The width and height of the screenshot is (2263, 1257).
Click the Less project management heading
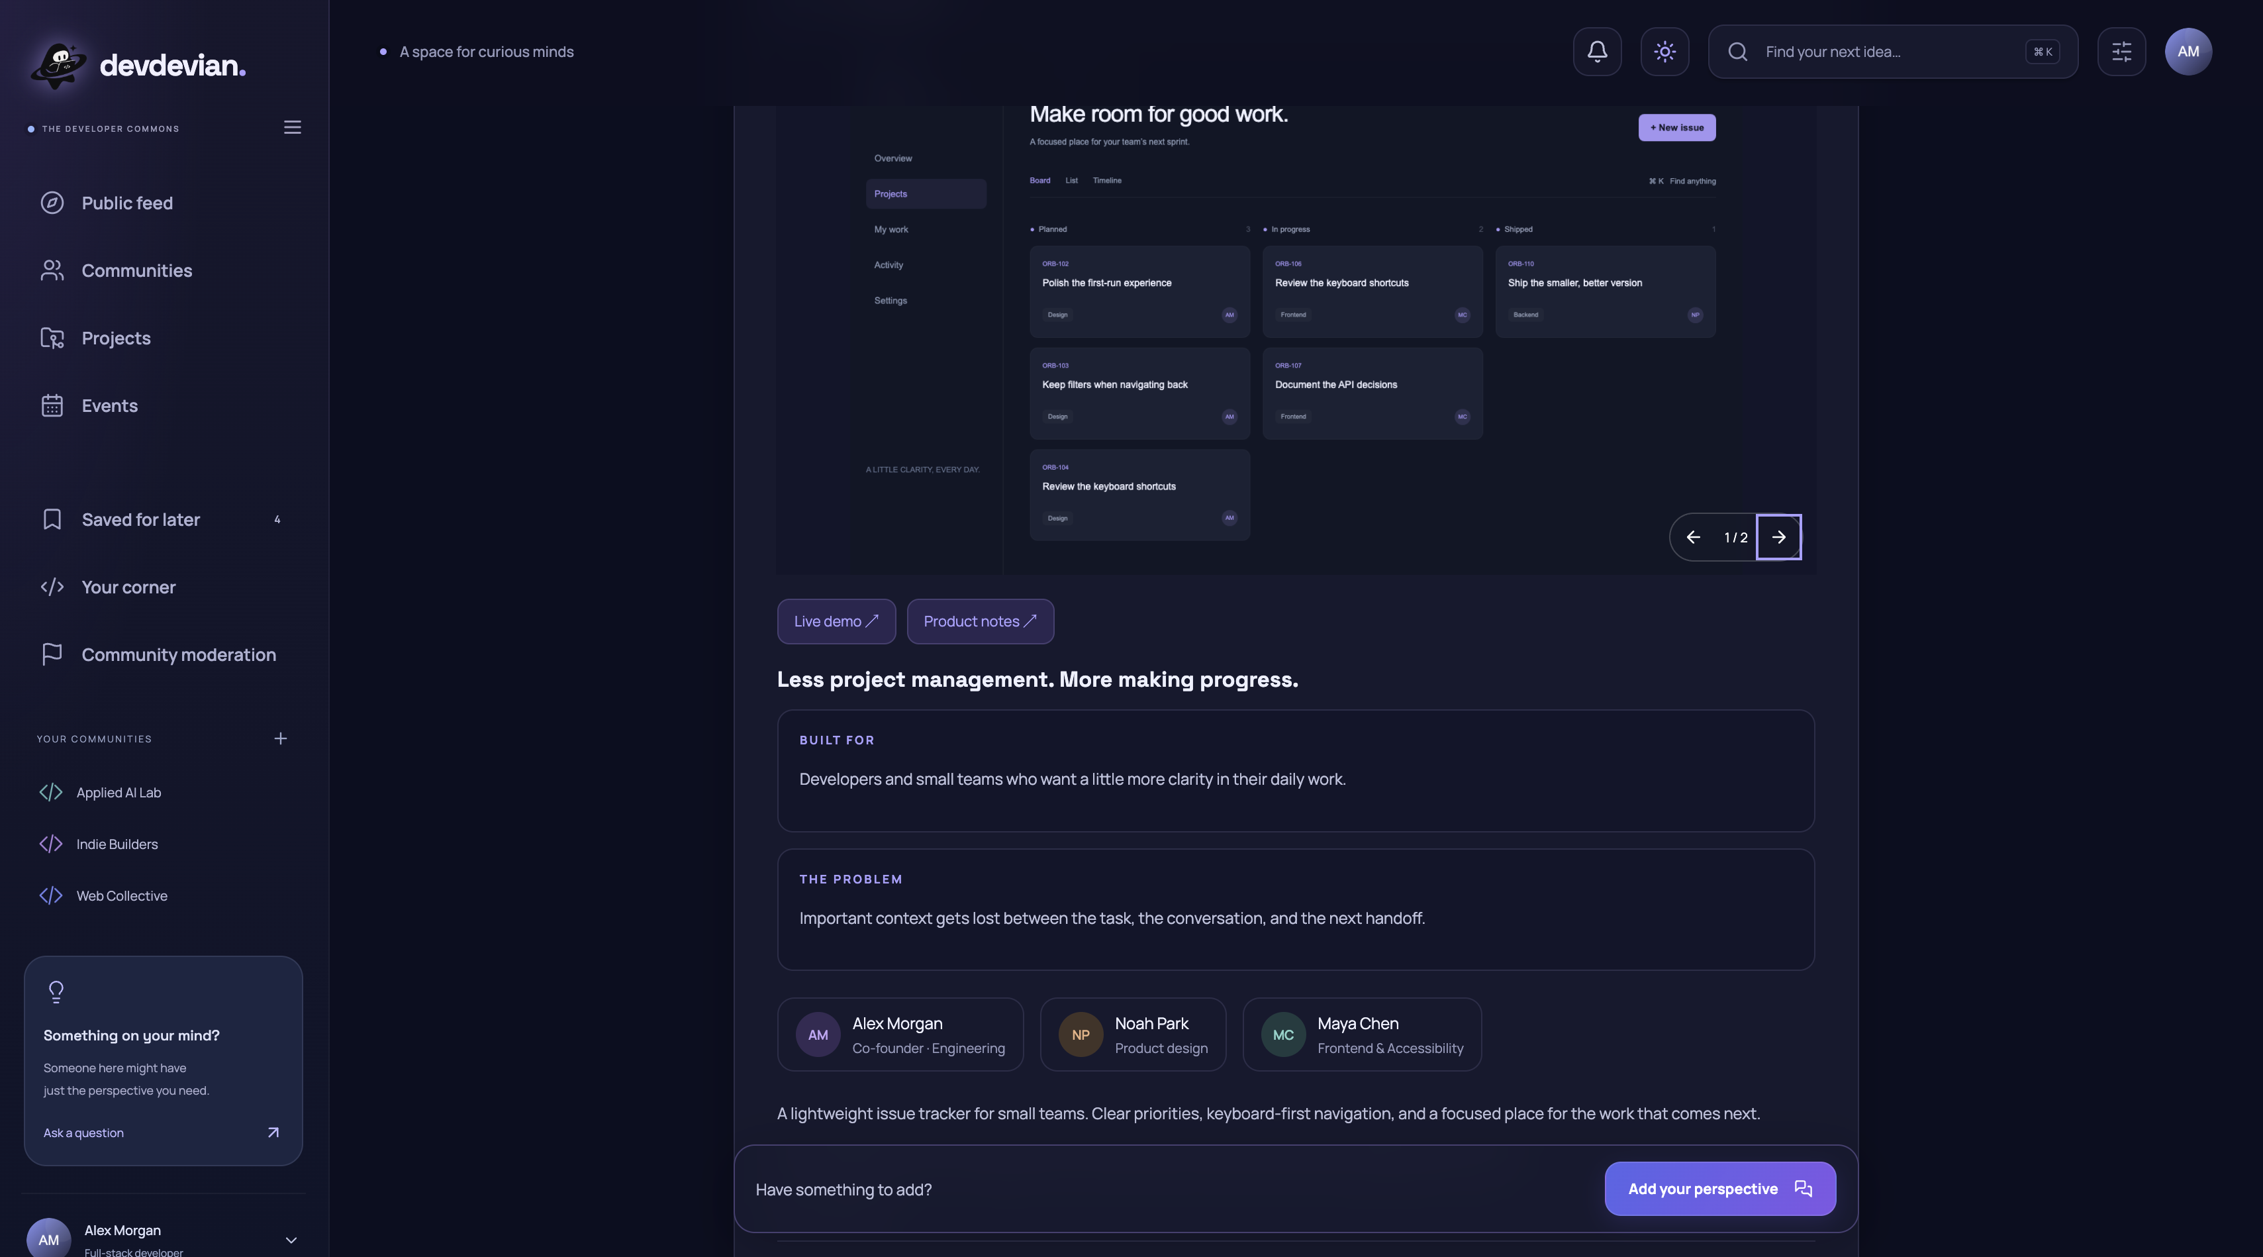click(1037, 679)
